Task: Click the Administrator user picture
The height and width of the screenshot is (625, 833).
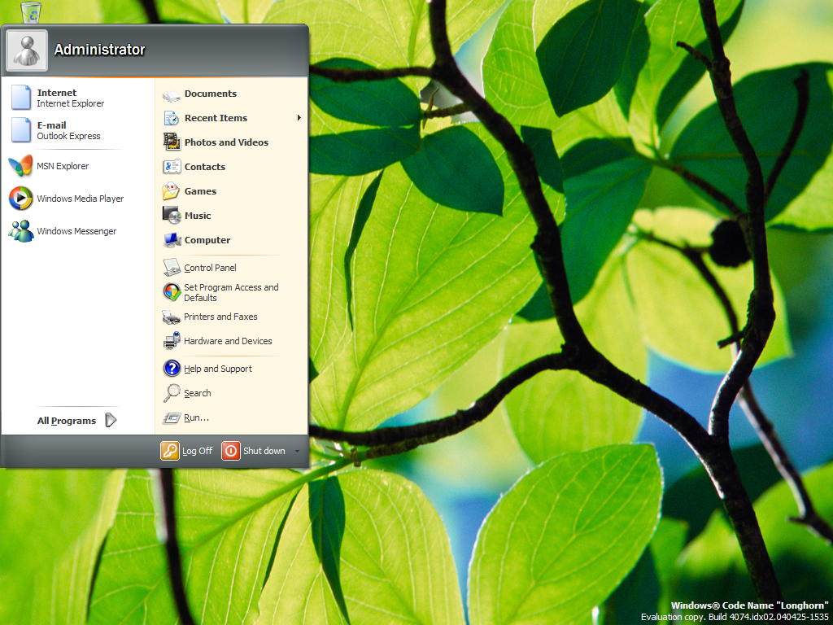Action: [x=27, y=50]
